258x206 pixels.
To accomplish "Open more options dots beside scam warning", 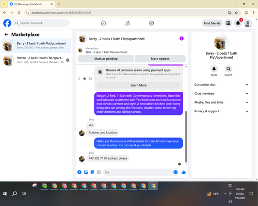I will (79, 79).
